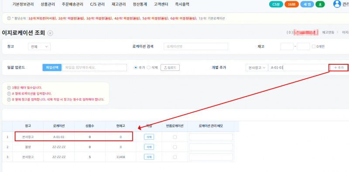Click the info icon in allocation priority notice

[x=9, y=18]
